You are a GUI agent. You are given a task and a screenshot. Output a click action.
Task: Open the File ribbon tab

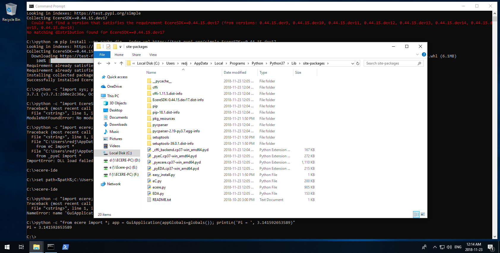[102, 55]
